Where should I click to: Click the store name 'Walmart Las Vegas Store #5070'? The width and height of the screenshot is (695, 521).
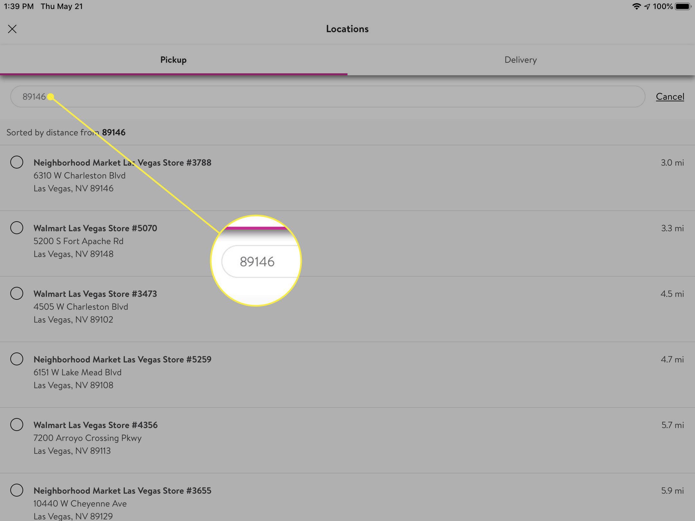95,228
